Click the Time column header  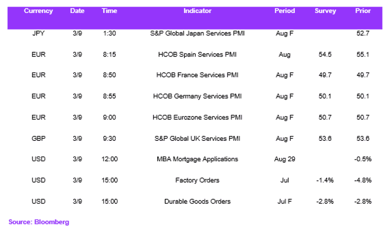point(109,11)
